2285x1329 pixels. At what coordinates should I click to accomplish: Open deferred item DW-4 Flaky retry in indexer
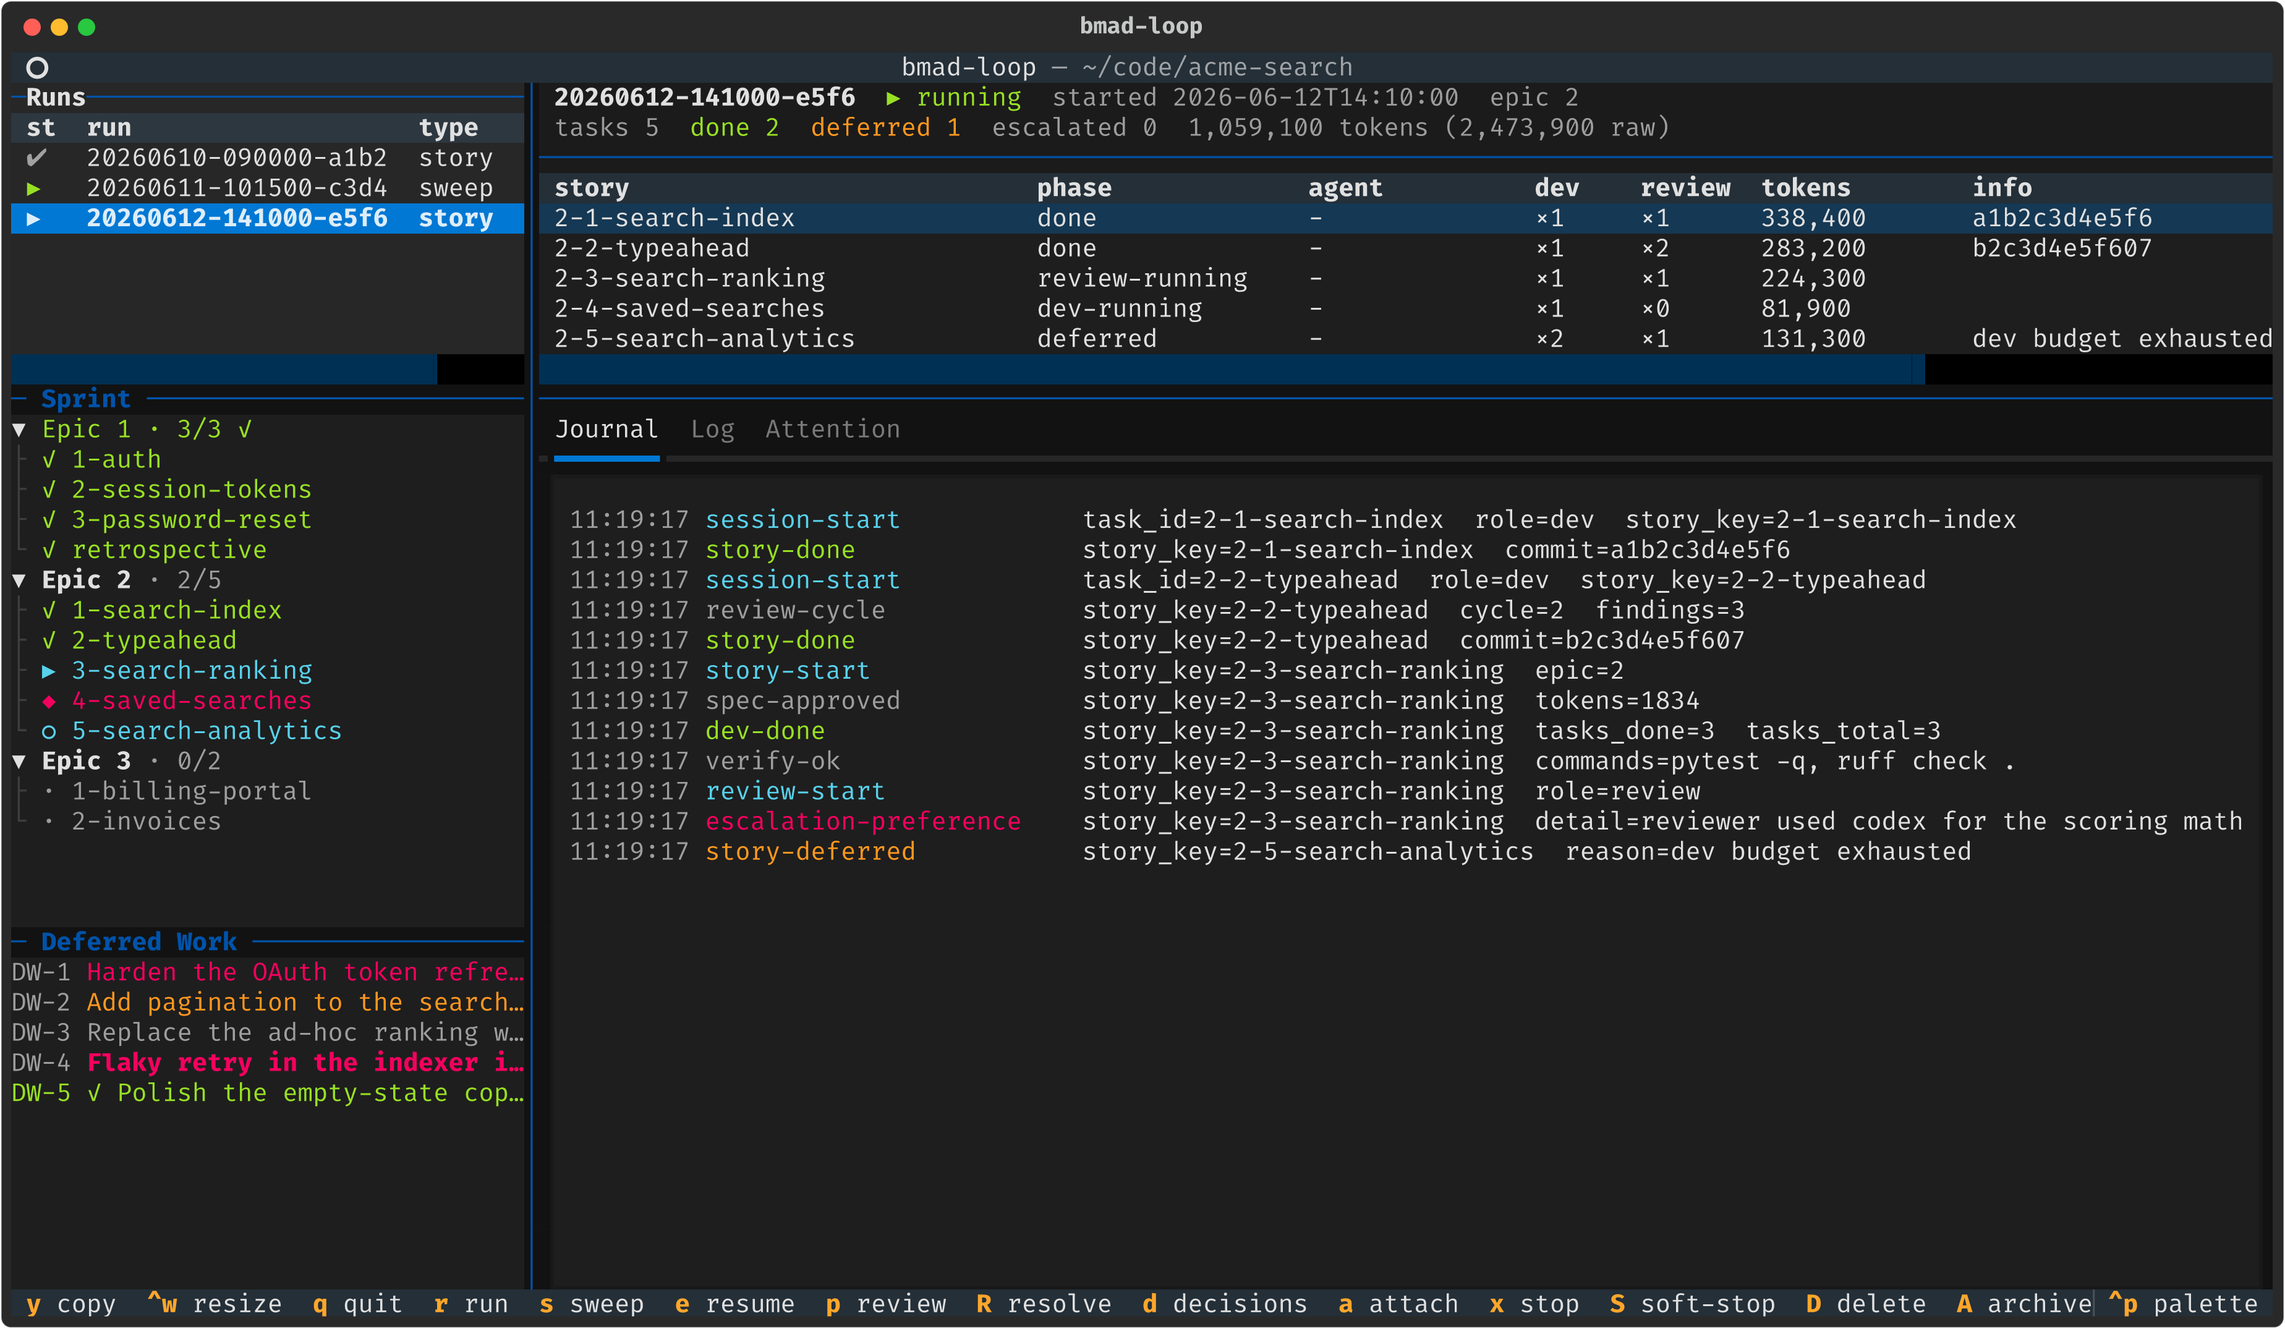tap(268, 1063)
